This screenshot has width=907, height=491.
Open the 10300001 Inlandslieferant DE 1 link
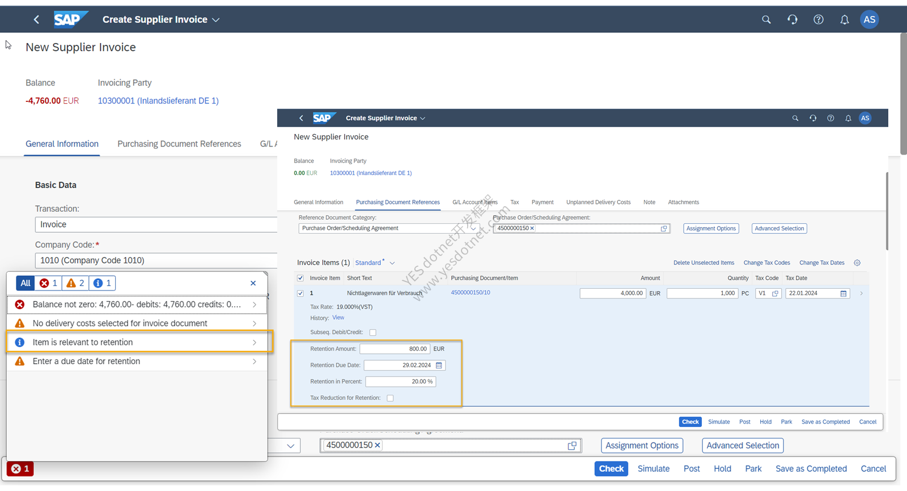(158, 101)
